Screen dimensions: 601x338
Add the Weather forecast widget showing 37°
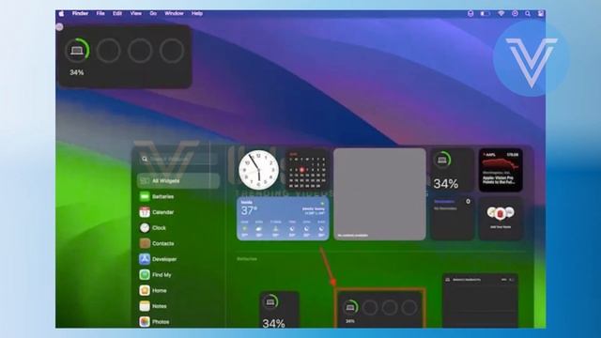[283, 219]
